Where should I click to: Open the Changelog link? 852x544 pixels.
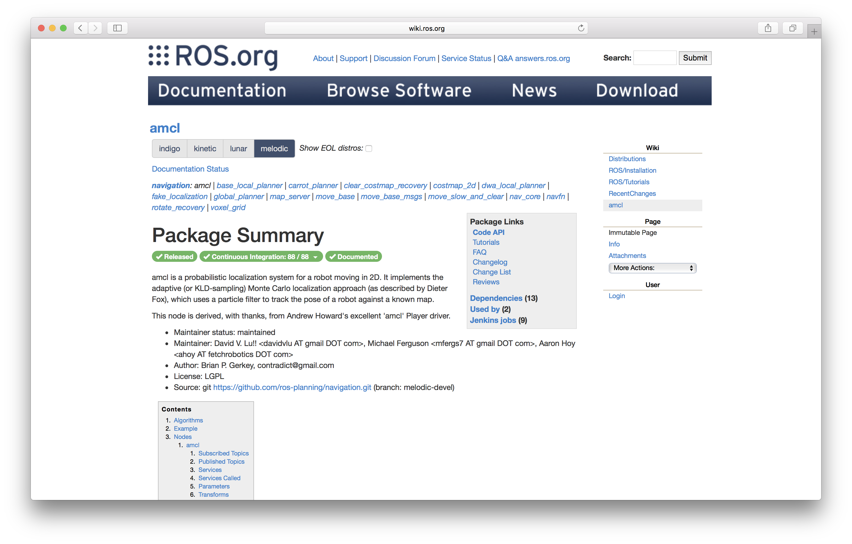click(490, 262)
